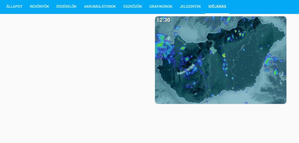This screenshot has height=143, width=299.
Task: Switch to the REDŐNYÖK tab
Action: [x=39, y=7]
